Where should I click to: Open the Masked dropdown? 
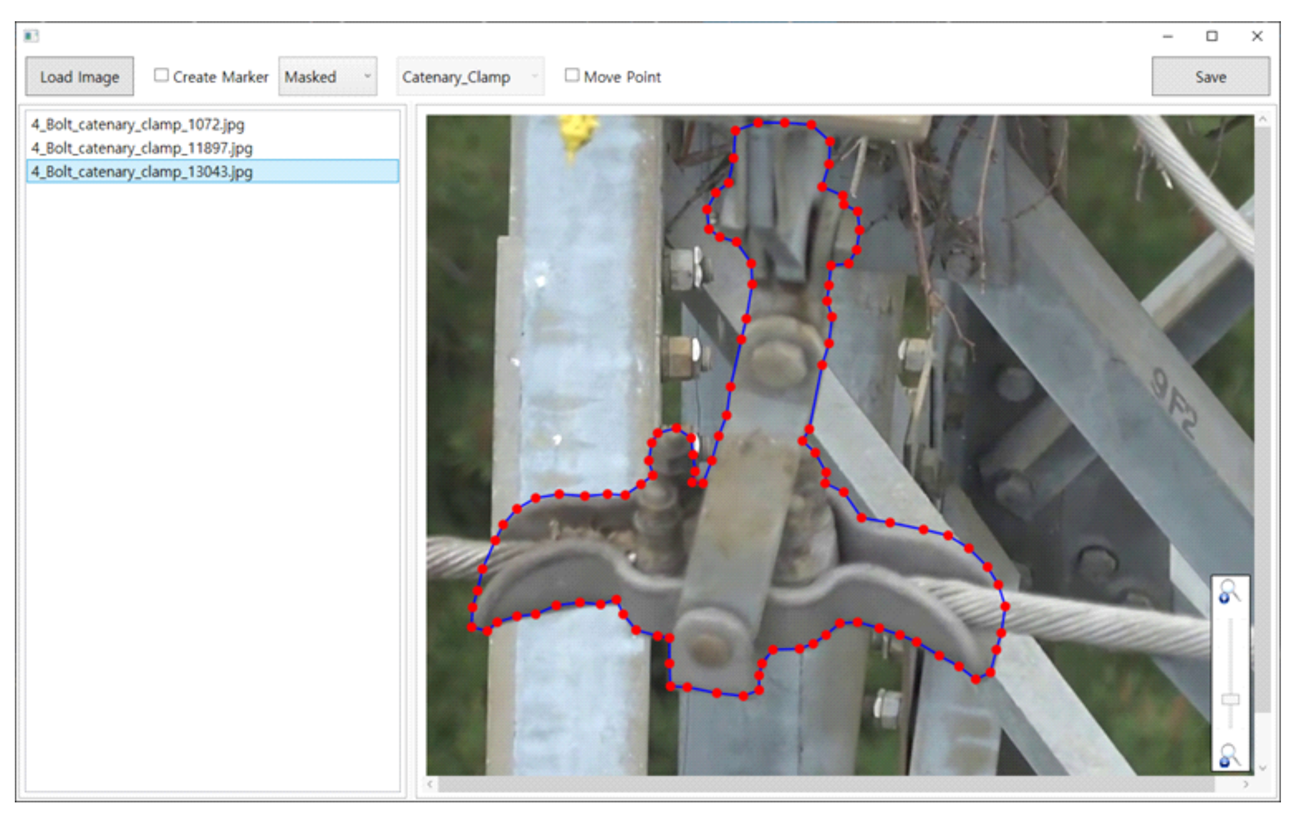(x=327, y=77)
